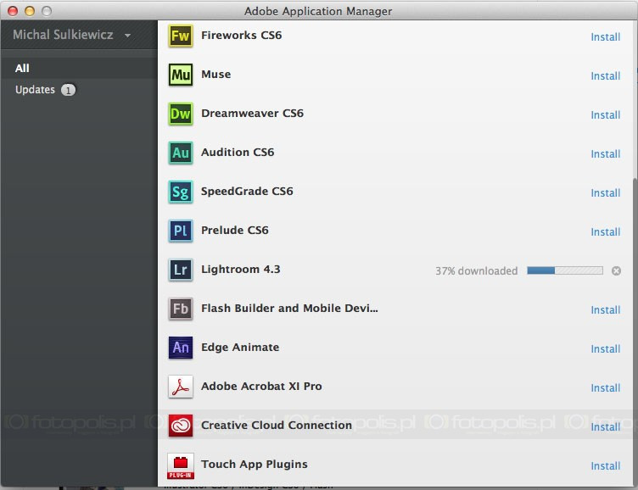Click the SpeedGrade CS6 name text
Screen dimensions: 638x490
pyautogui.click(x=247, y=192)
